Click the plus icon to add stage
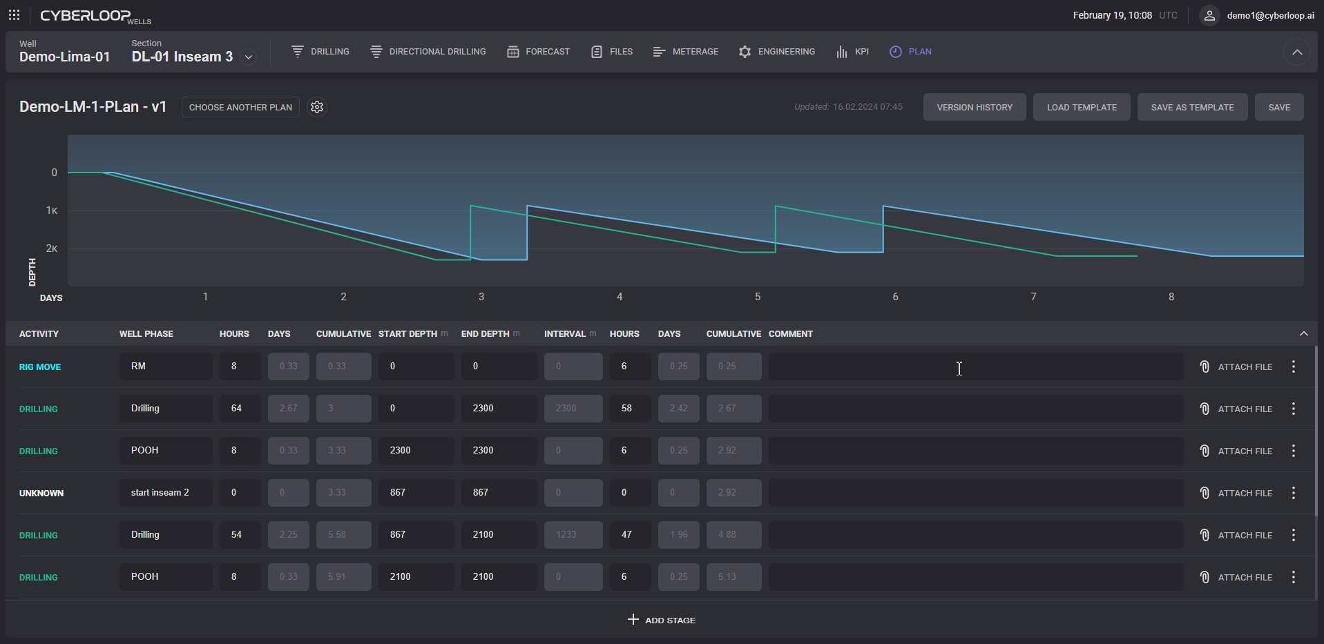This screenshot has width=1324, height=644. click(633, 620)
